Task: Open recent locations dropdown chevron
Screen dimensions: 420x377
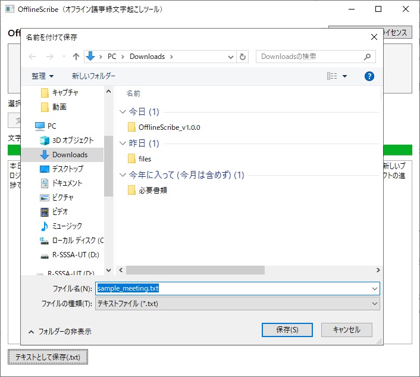Action: click(x=64, y=57)
